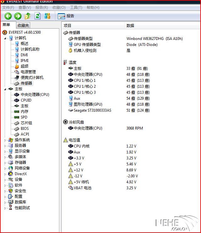Viewport: 201px width, 233px height.
Task: Select the 机箱入侵检测 row
Action: point(99,51)
